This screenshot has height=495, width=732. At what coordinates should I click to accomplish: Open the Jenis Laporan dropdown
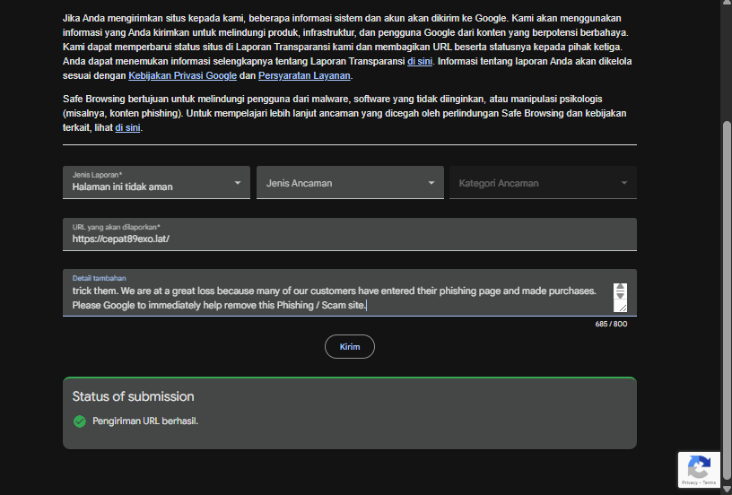tap(157, 182)
